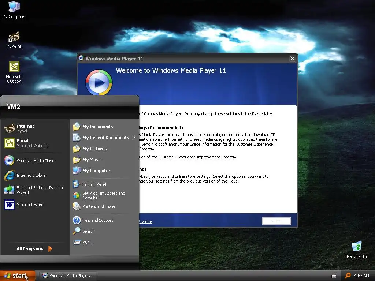Open My Documents folder icon

[x=77, y=126]
